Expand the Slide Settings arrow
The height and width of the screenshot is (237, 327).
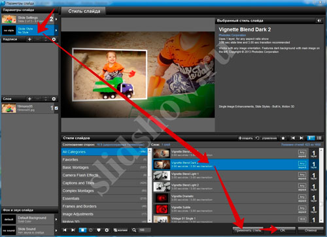(x=56, y=19)
